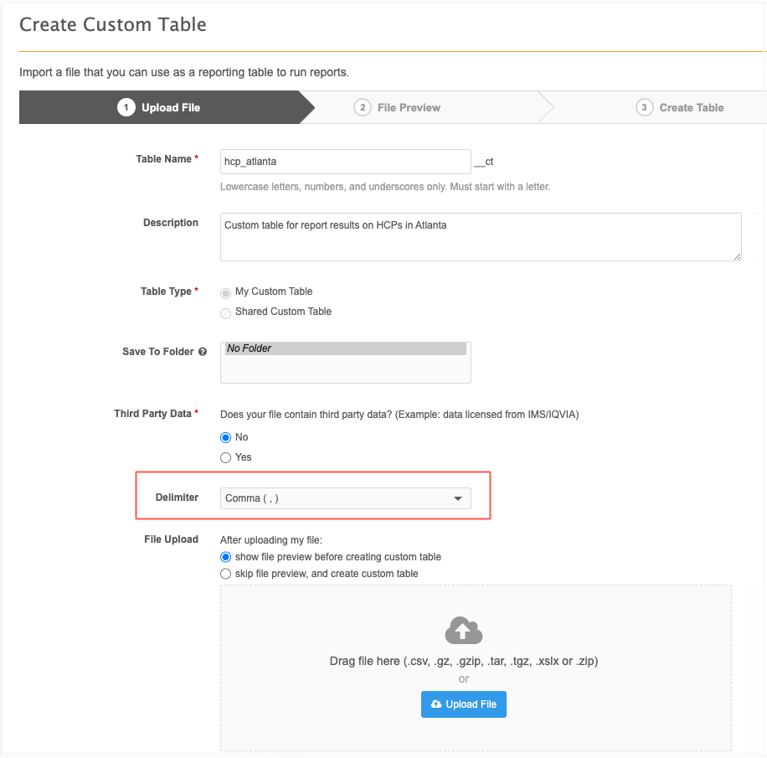Select My Custom Table radio button
This screenshot has height=758, width=767.
[x=225, y=293]
